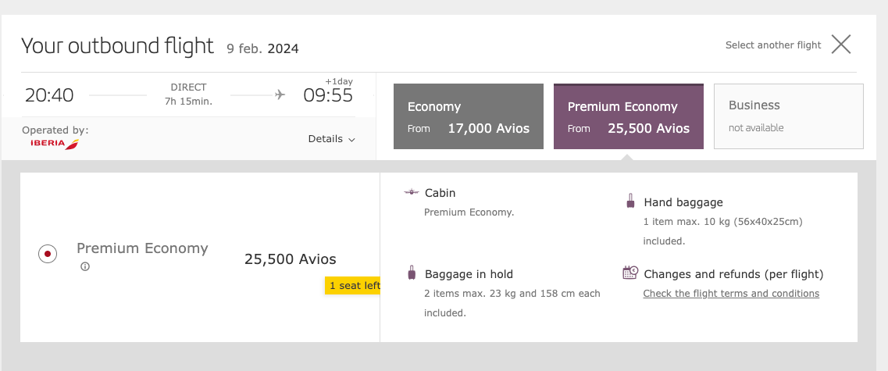Screen dimensions: 888x371
Task: Select the Premium Economy radio button
Action: point(47,254)
